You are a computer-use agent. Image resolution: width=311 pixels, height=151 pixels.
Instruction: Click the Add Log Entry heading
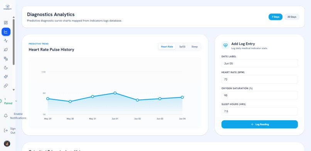[243, 44]
